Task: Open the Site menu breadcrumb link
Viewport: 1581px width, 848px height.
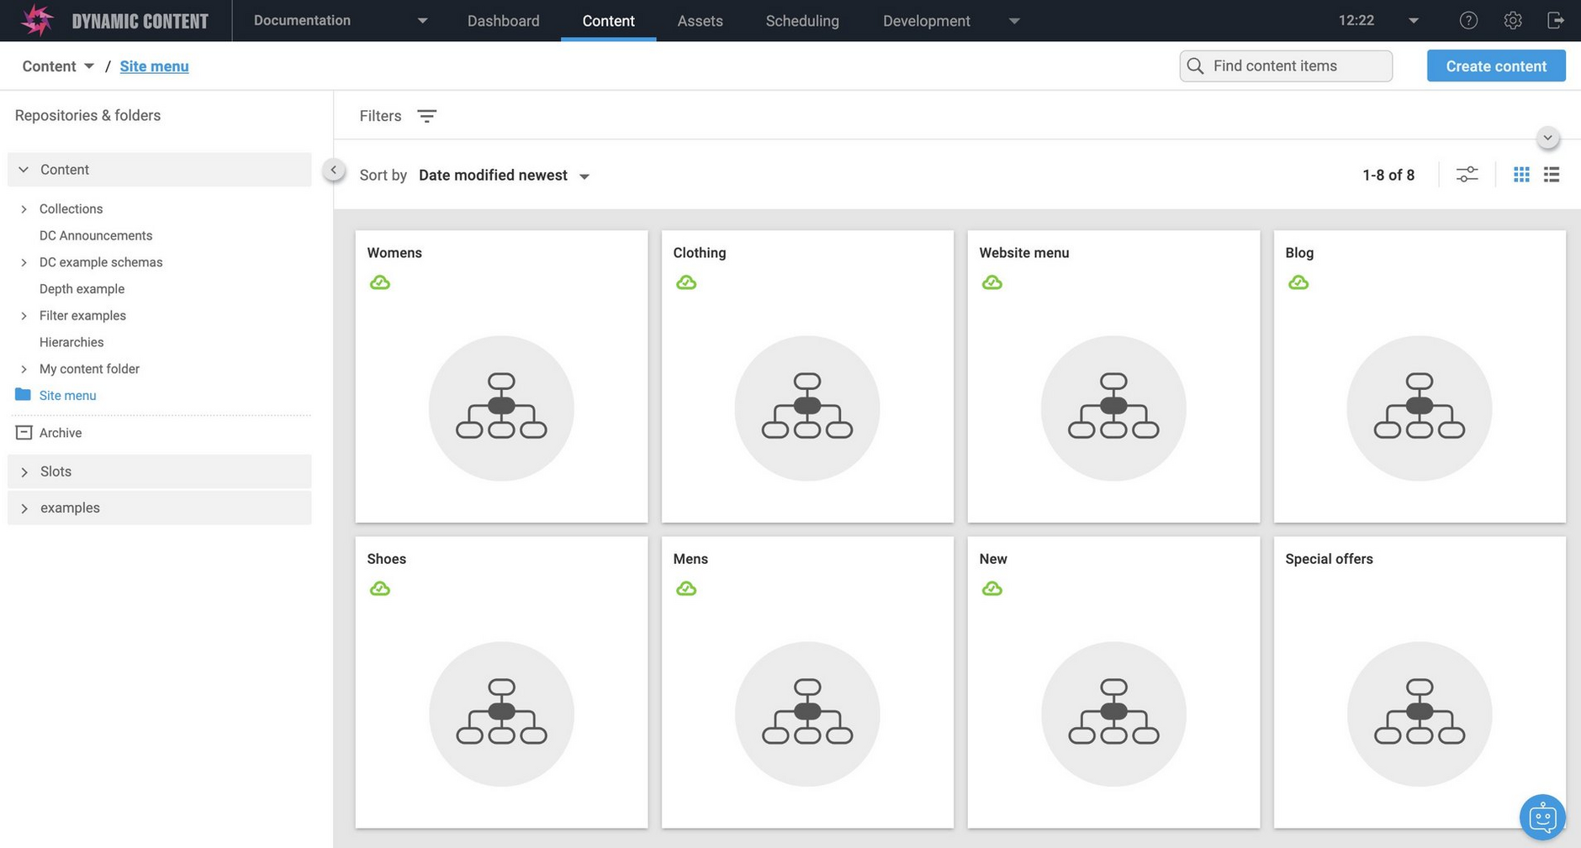Action: pyautogui.click(x=154, y=66)
